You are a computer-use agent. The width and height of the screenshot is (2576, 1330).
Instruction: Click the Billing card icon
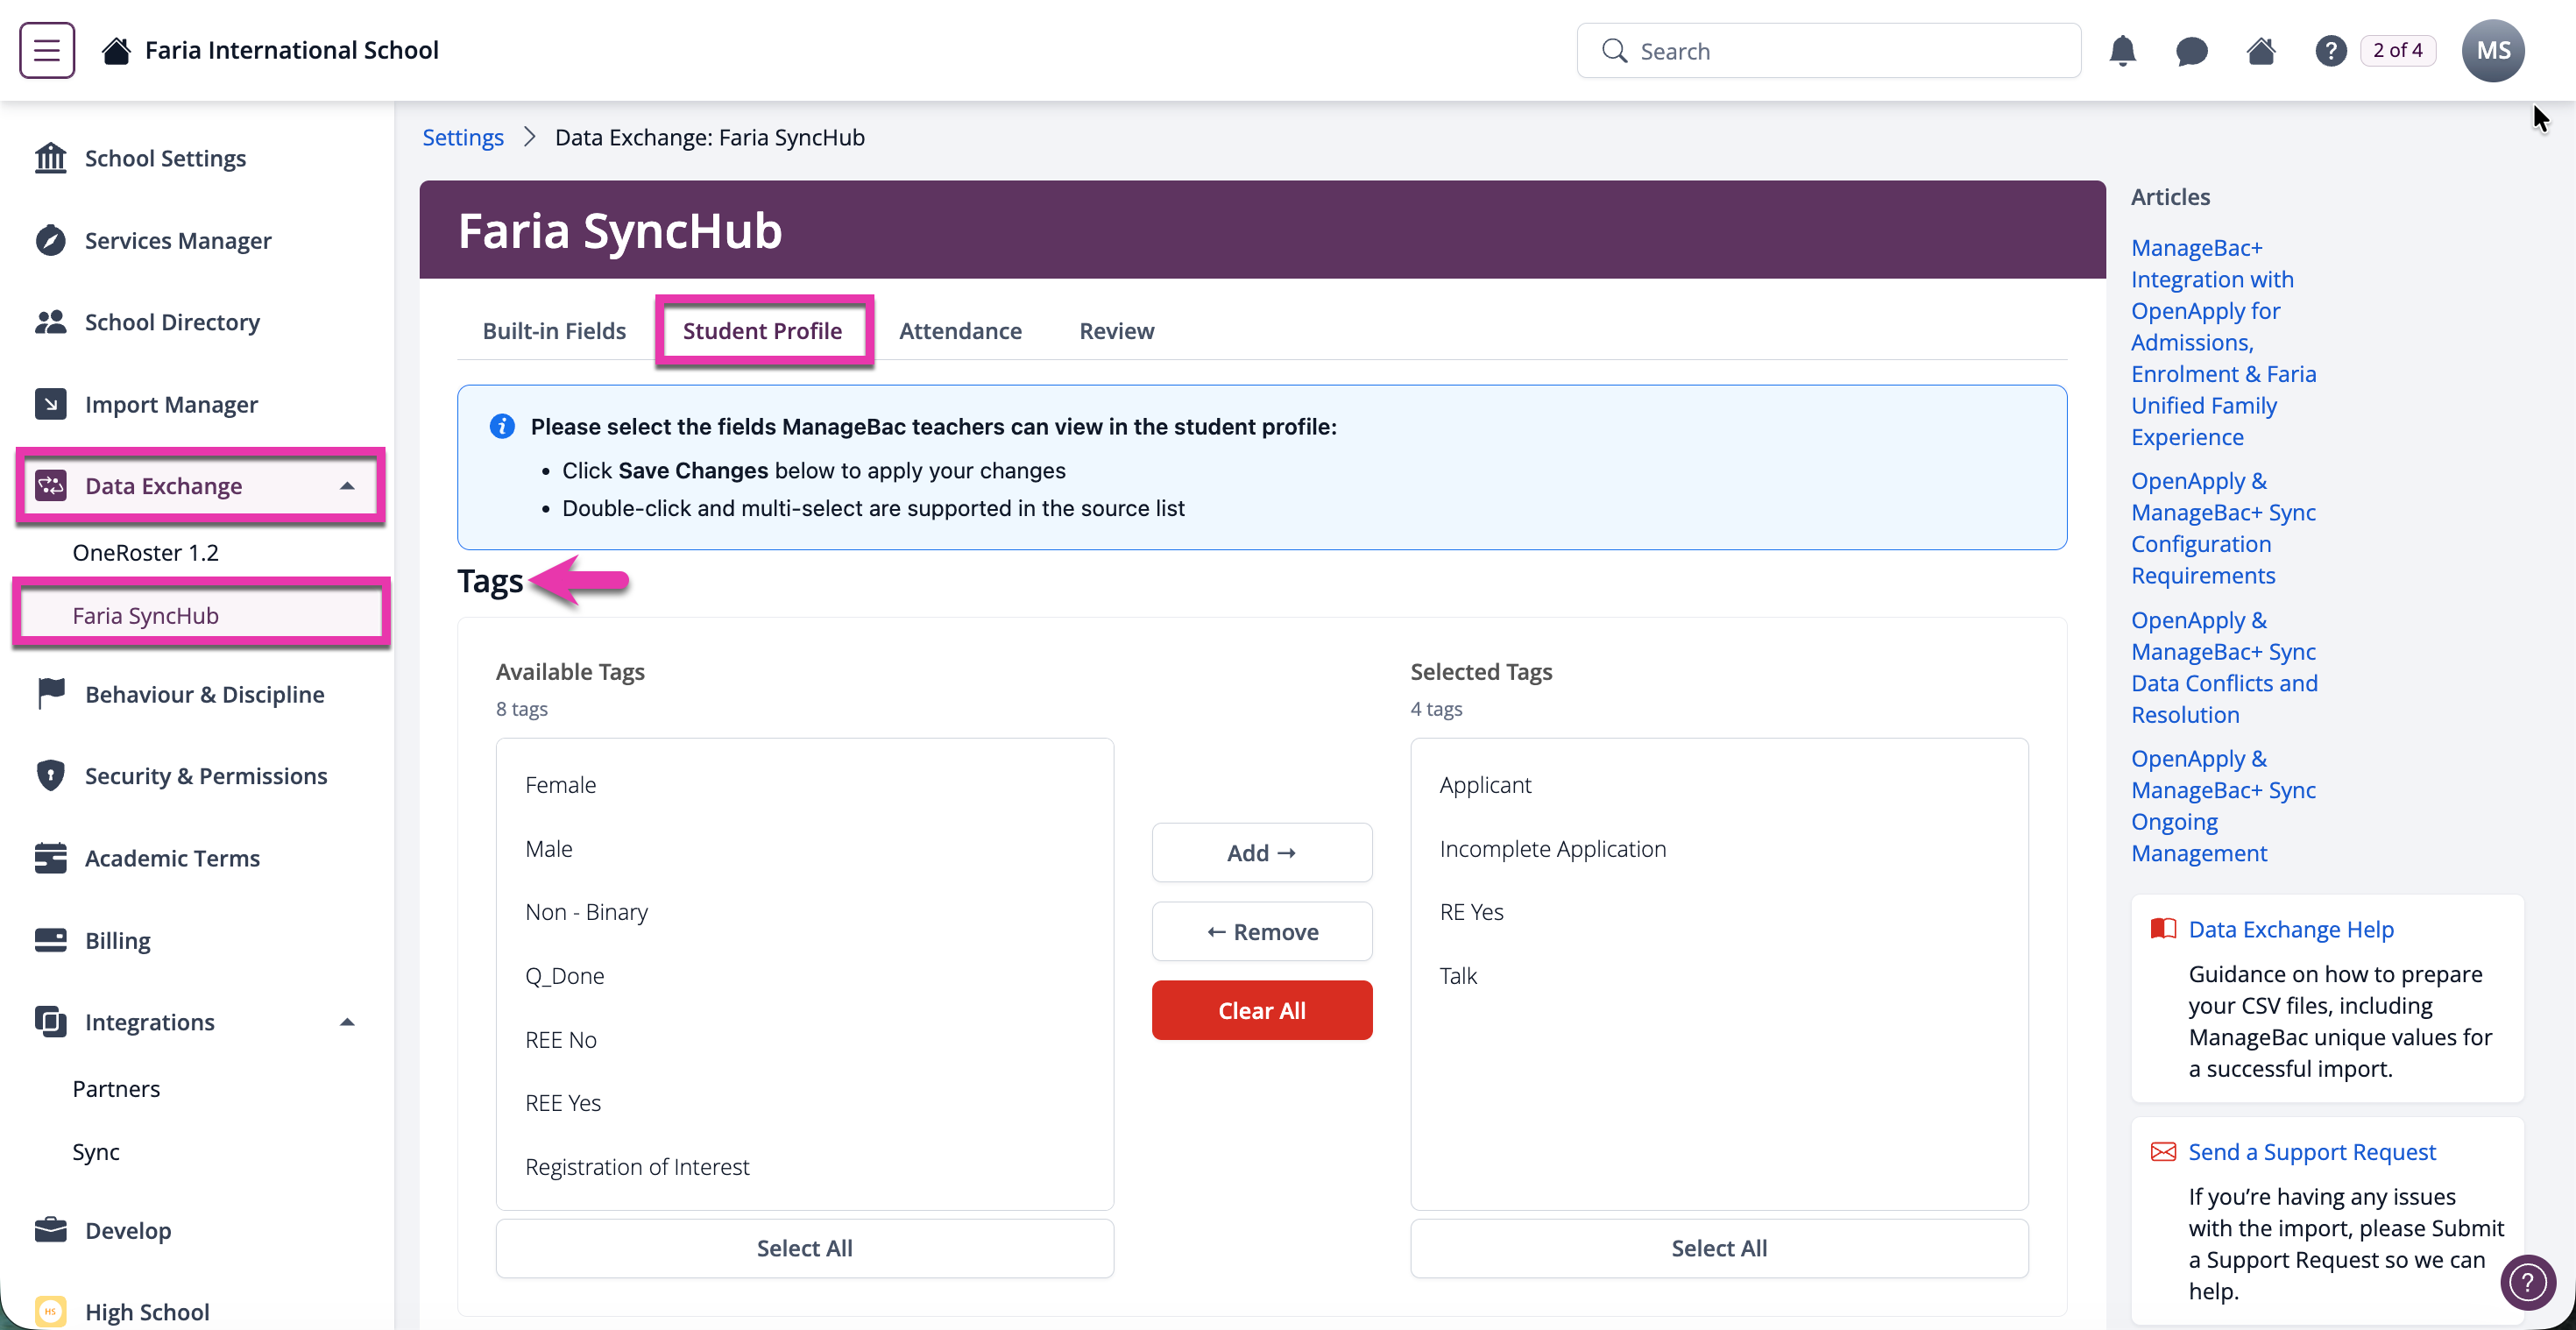click(x=50, y=940)
